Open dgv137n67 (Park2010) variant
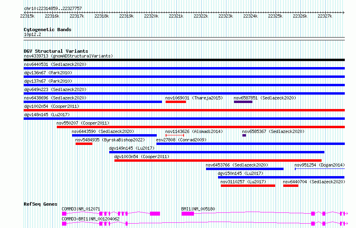Screen dimensions: 356x228 pyautogui.click(x=48, y=81)
